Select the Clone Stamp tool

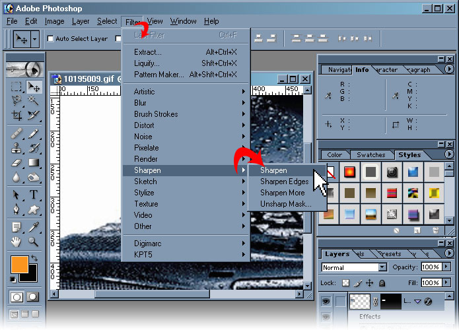(16, 148)
